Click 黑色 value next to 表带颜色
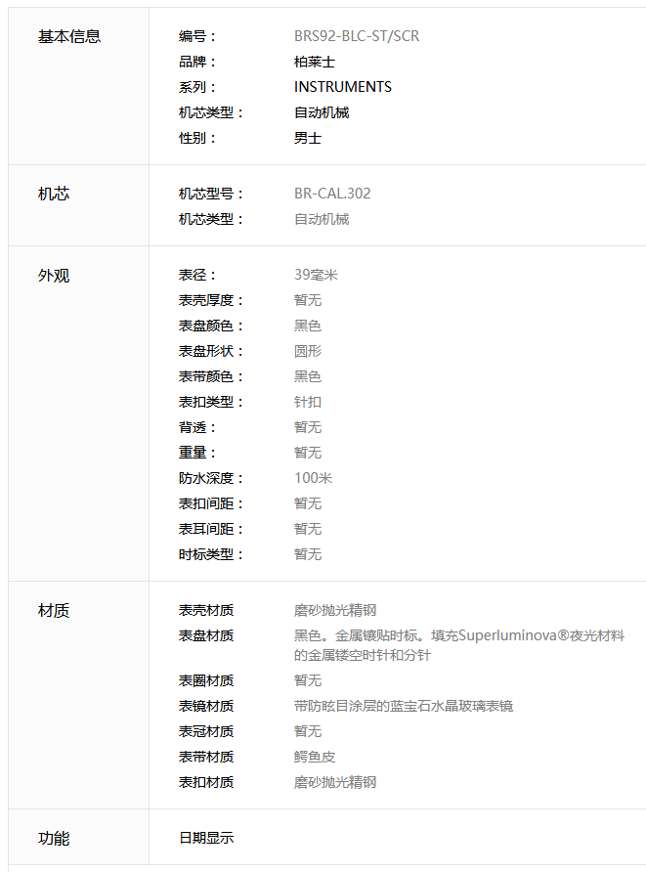This screenshot has width=646, height=872. [308, 376]
